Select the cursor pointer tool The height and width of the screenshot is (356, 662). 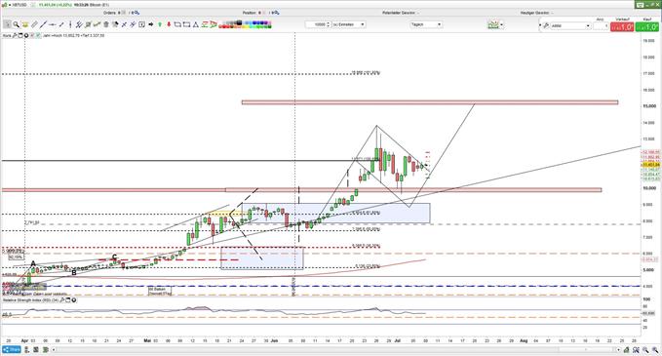7,24
